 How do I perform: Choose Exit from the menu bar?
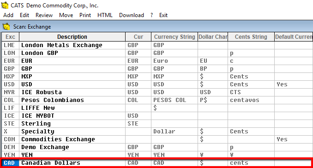pos(163,15)
